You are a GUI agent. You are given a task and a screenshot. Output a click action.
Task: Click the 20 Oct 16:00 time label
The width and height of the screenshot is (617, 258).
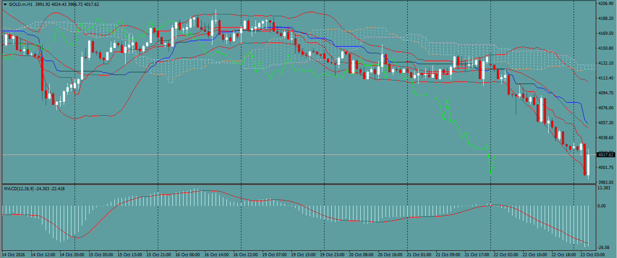(391, 255)
